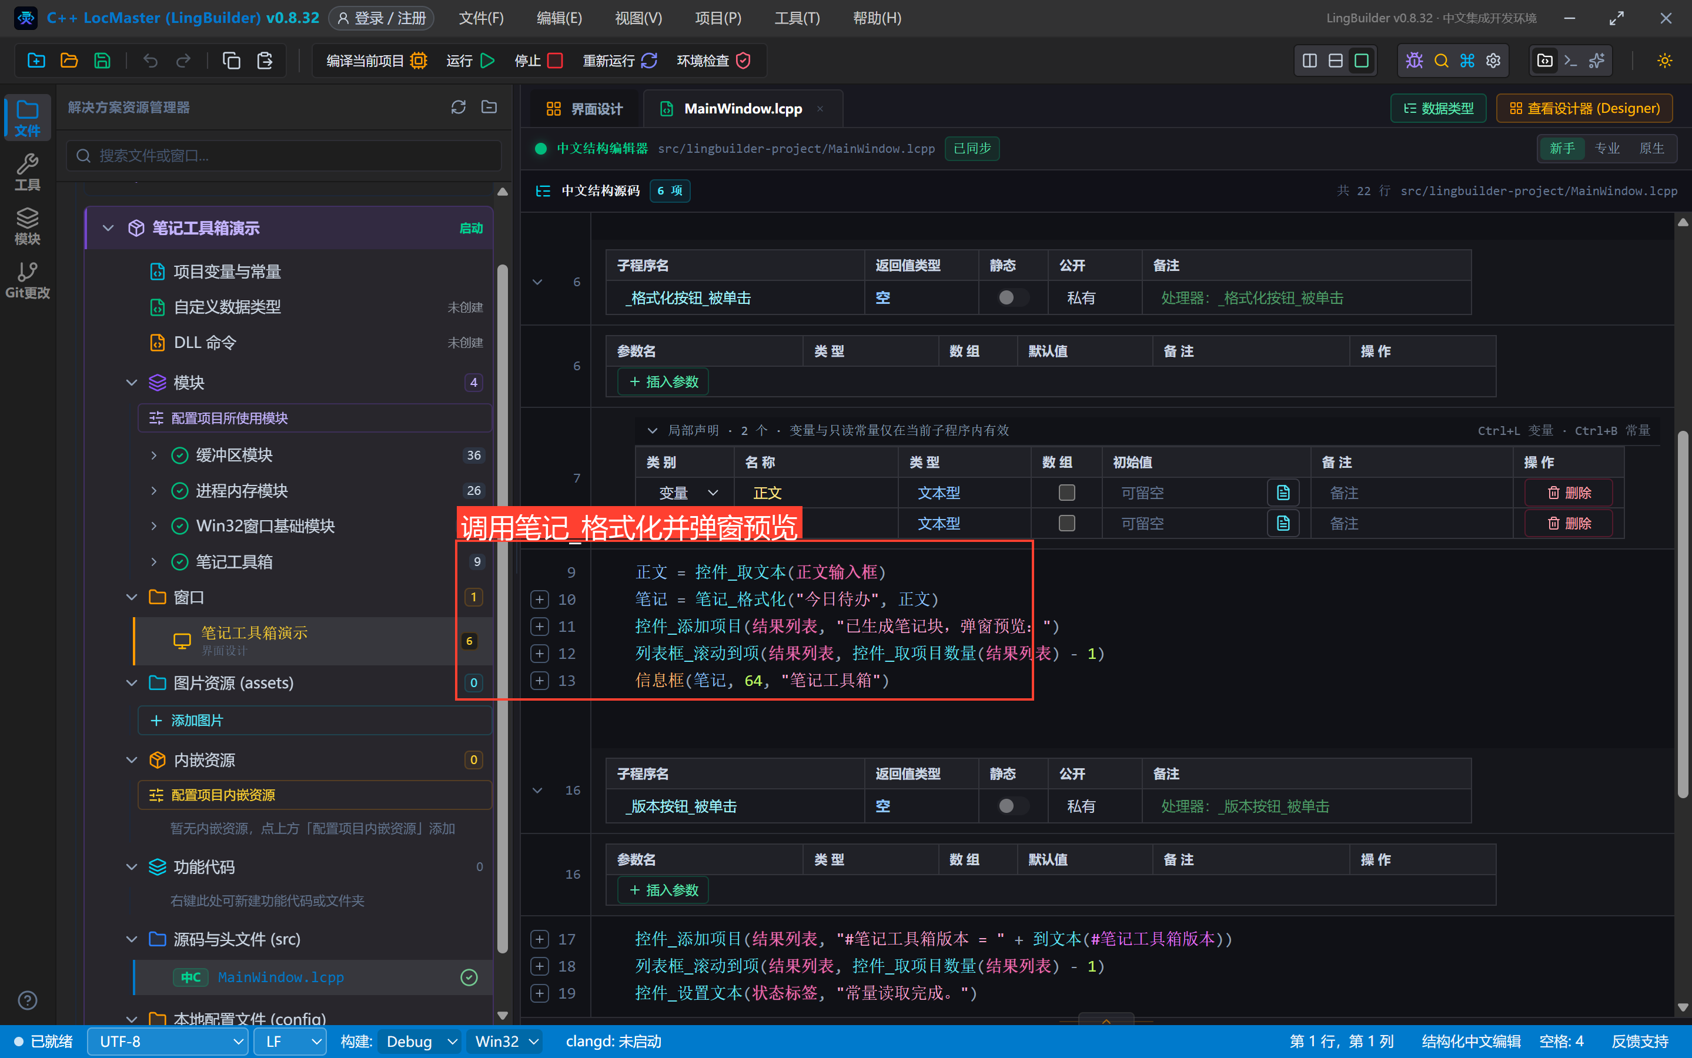1692x1058 pixels.
Task: Open the 工具(T) menu
Action: point(797,18)
